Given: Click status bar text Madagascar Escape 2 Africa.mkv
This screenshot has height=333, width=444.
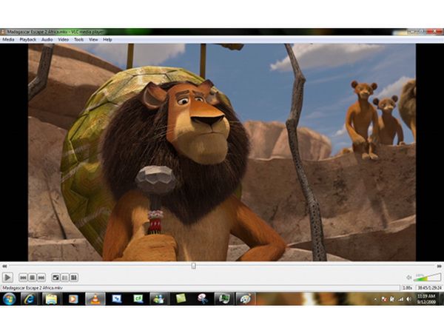Looking at the screenshot, I should (33, 288).
